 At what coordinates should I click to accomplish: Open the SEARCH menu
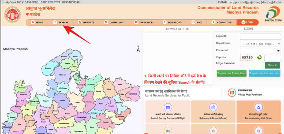pos(61,23)
